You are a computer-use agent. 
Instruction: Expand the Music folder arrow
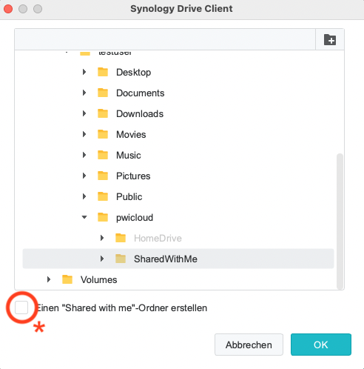[84, 155]
